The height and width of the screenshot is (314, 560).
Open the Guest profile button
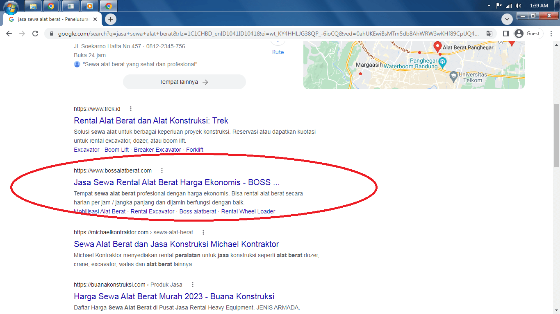[528, 34]
